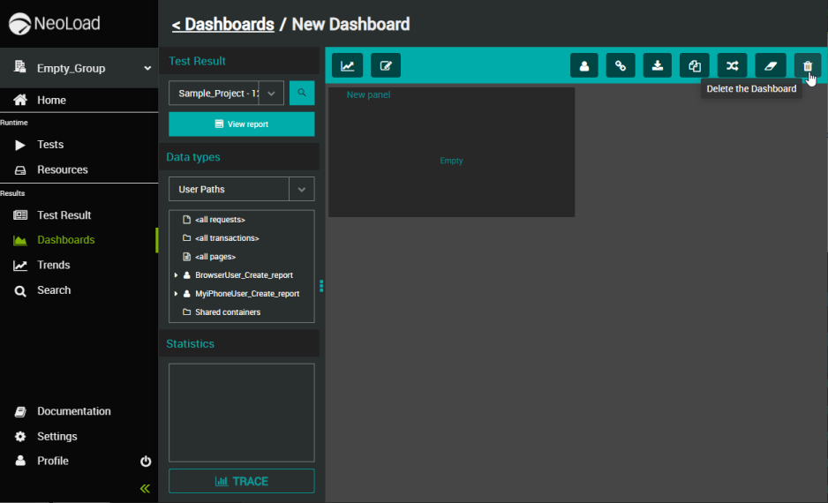Click the eraser icon in toolbar
Viewport: 828px width, 503px height.
tap(770, 65)
